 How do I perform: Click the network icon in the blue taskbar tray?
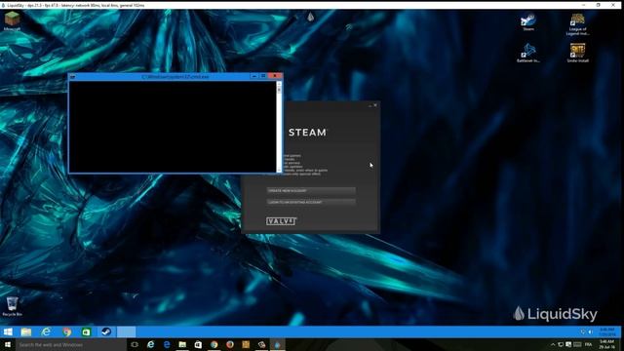pos(583,331)
